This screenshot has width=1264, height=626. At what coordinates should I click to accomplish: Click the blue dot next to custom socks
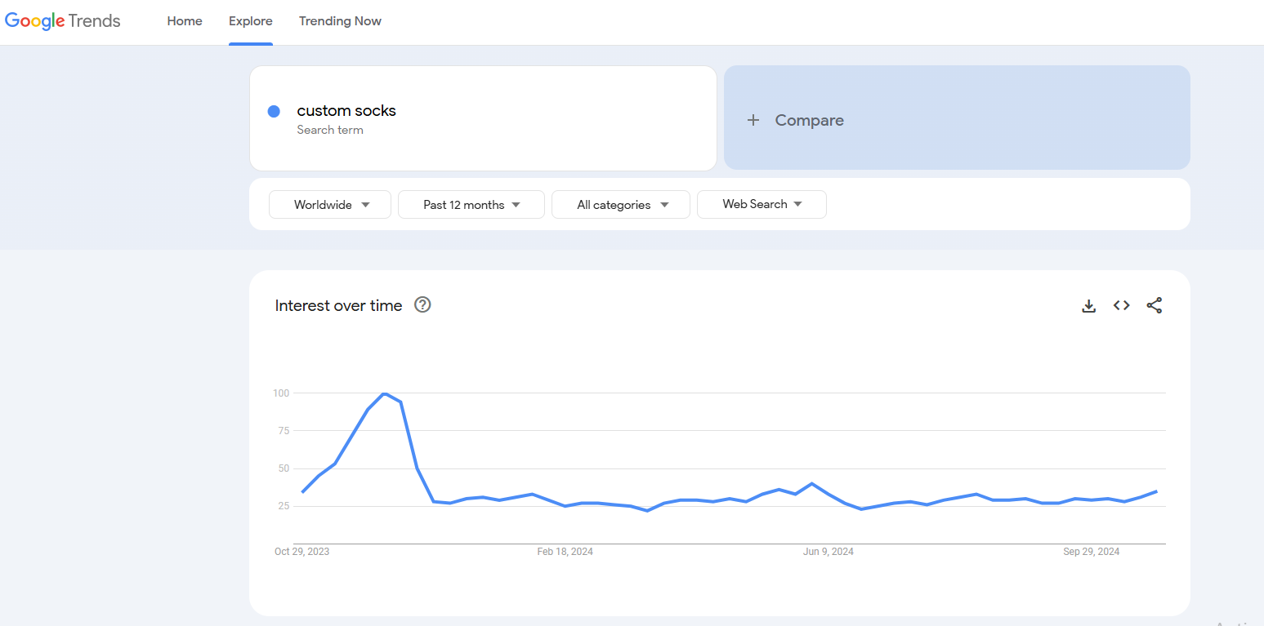coord(274,111)
